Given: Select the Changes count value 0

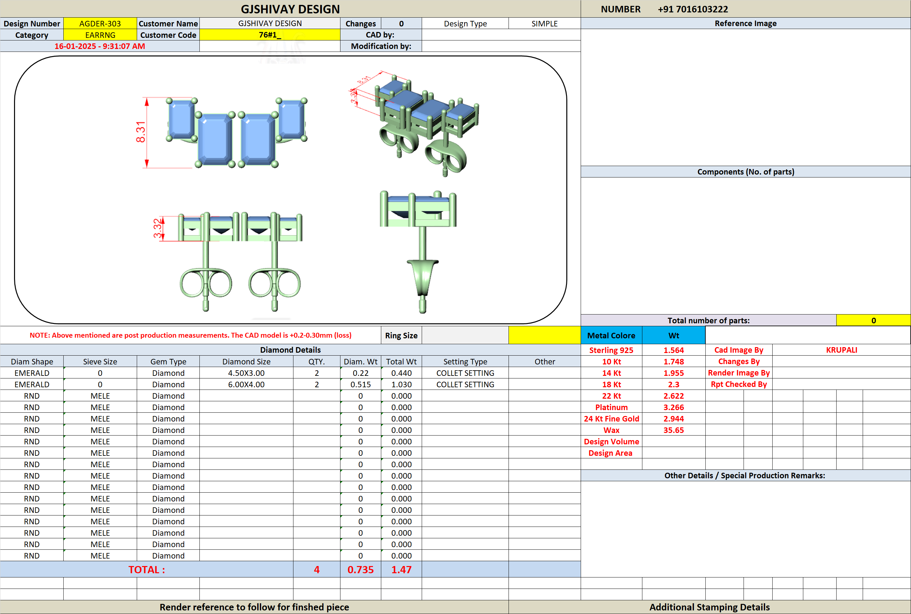Looking at the screenshot, I should [x=401, y=23].
